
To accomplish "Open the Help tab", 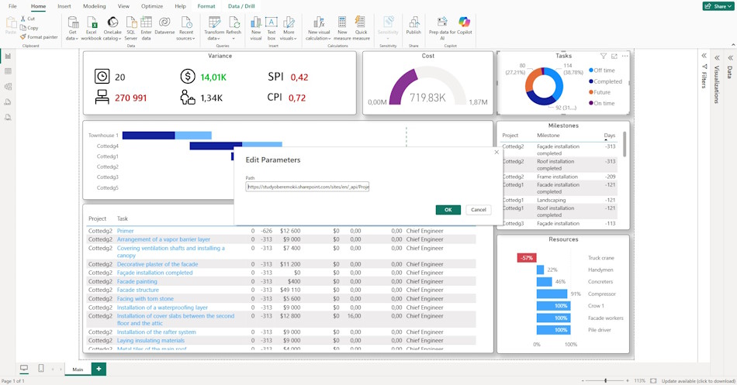I will click(x=180, y=6).
